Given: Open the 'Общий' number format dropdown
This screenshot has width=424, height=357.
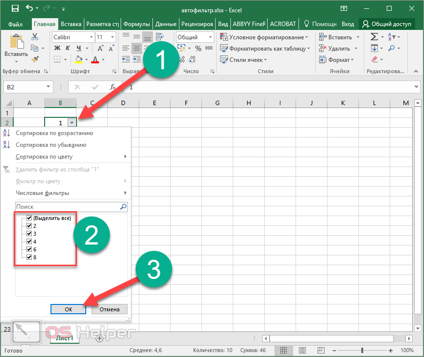Looking at the screenshot, I should [x=211, y=37].
